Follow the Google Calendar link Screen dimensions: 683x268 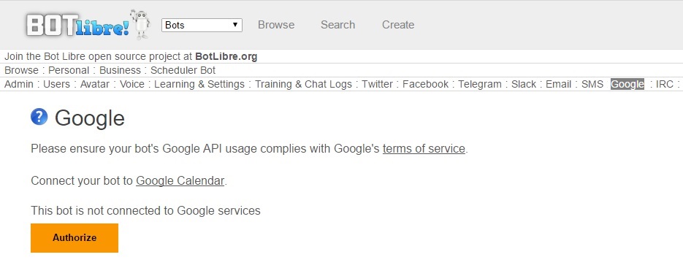click(x=180, y=180)
